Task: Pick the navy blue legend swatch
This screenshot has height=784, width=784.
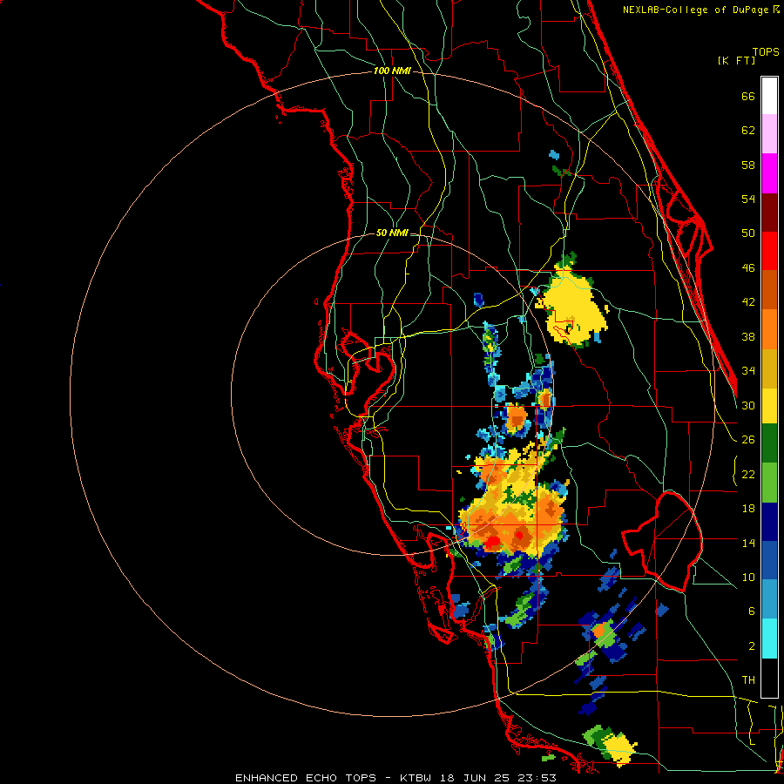Action: coord(769,522)
